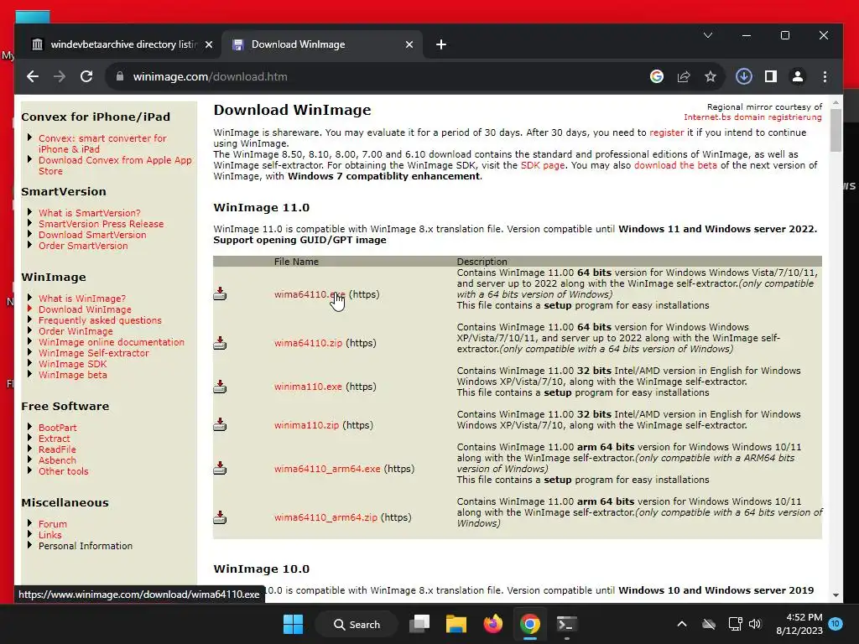Launch Firefox from the taskbar
The height and width of the screenshot is (644, 859).
click(493, 624)
